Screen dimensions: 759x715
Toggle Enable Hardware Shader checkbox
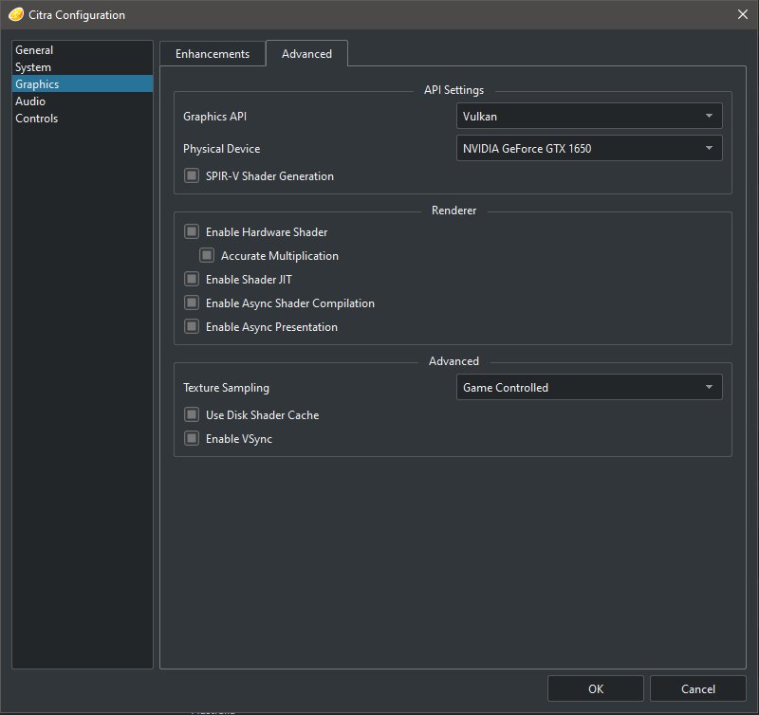192,231
